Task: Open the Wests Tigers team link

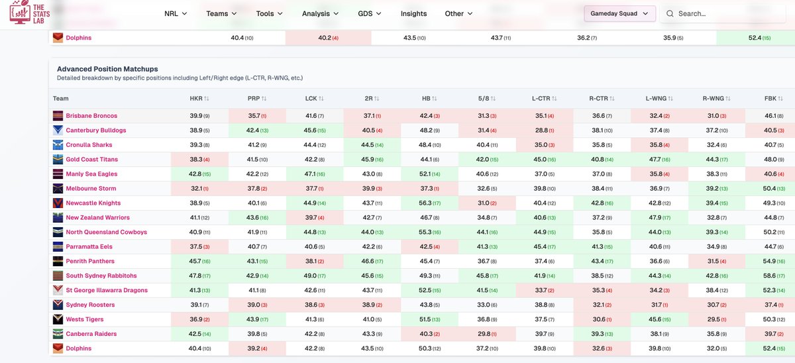Action: [86, 319]
